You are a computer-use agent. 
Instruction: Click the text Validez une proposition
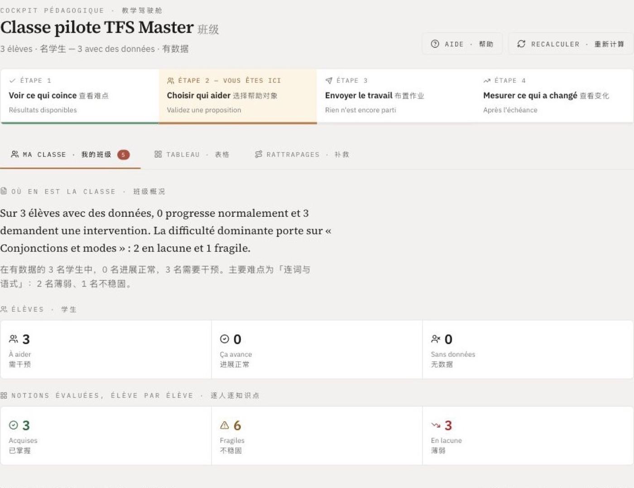click(x=204, y=110)
